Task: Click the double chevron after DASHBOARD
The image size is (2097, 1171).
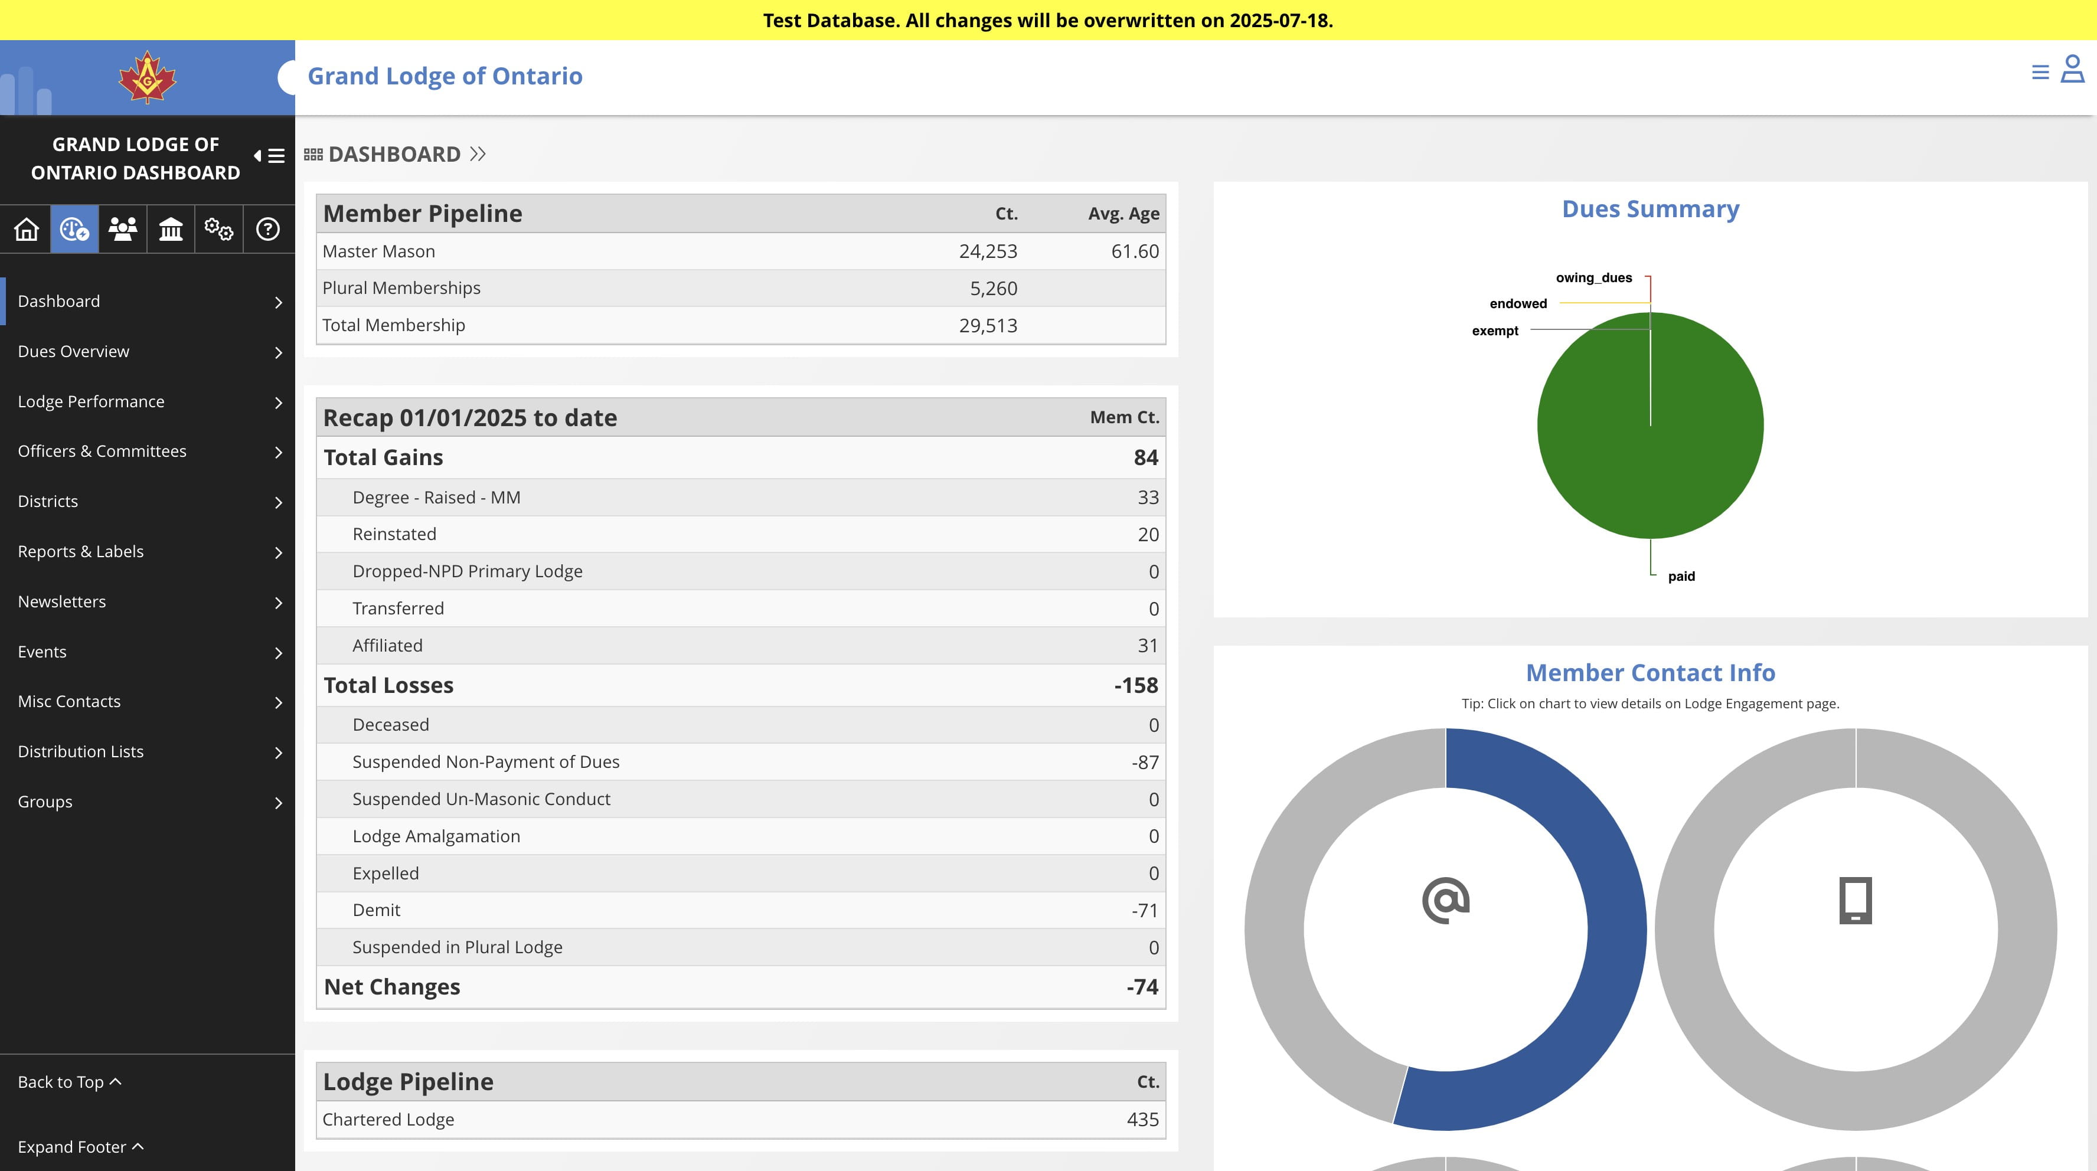Action: pos(478,154)
